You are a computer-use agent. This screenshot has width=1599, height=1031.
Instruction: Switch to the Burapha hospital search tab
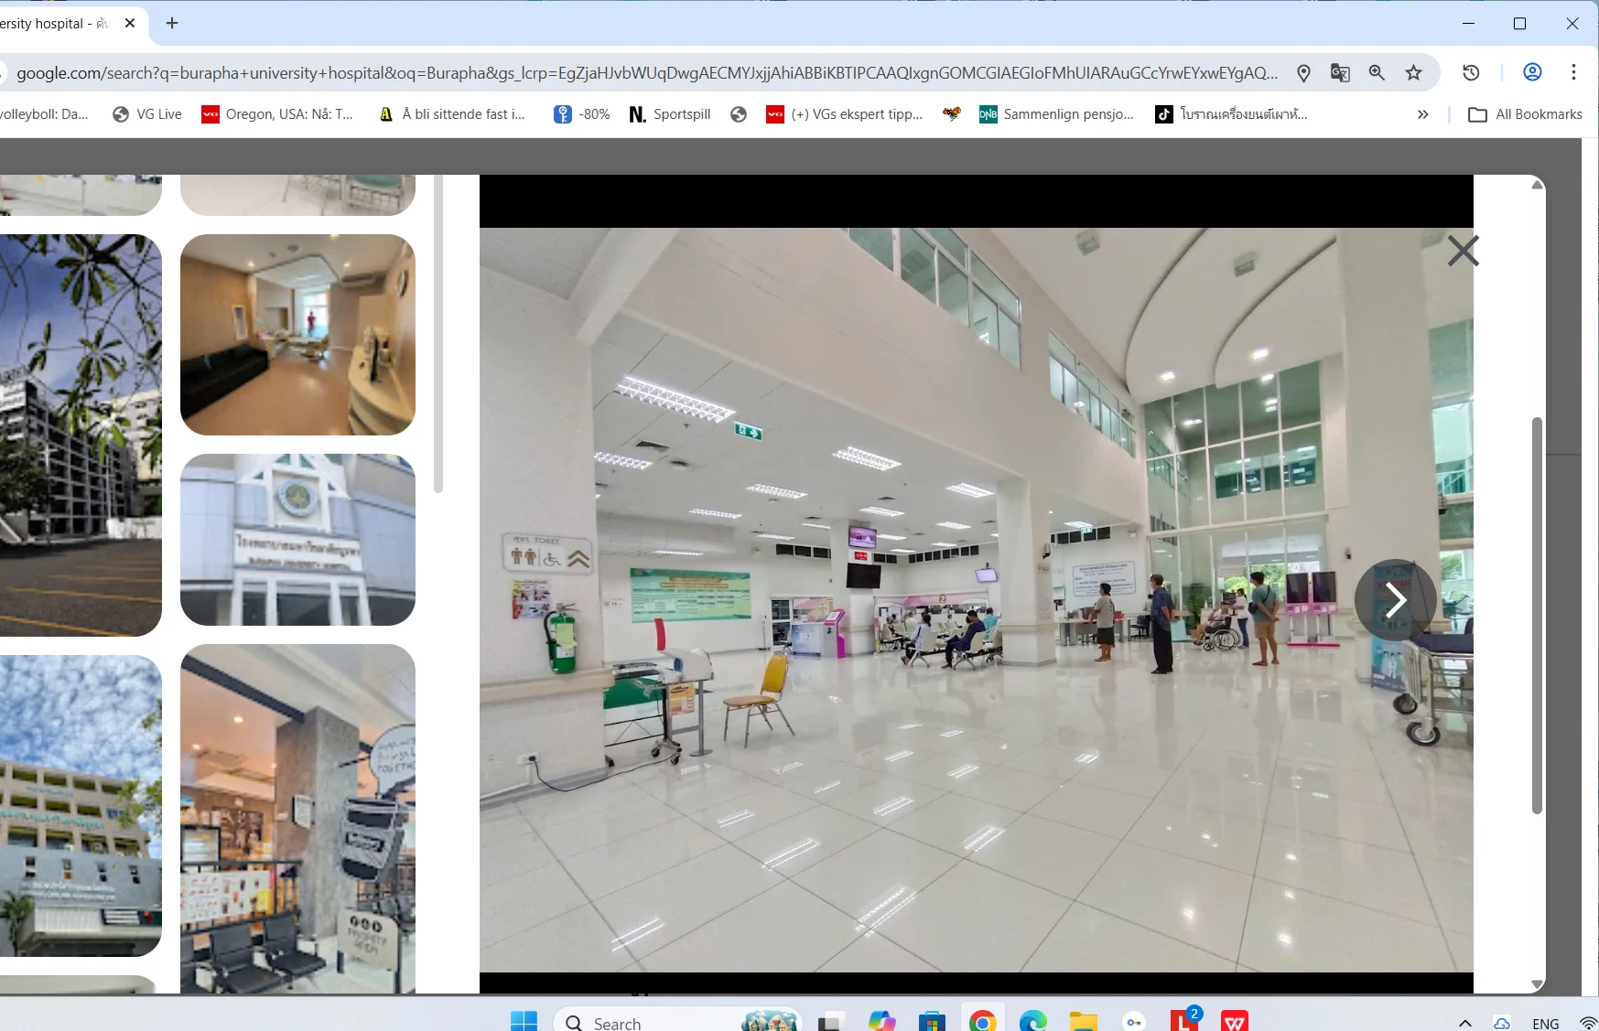click(55, 24)
